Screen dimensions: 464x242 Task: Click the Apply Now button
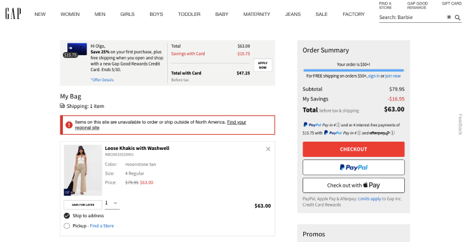(x=263, y=65)
